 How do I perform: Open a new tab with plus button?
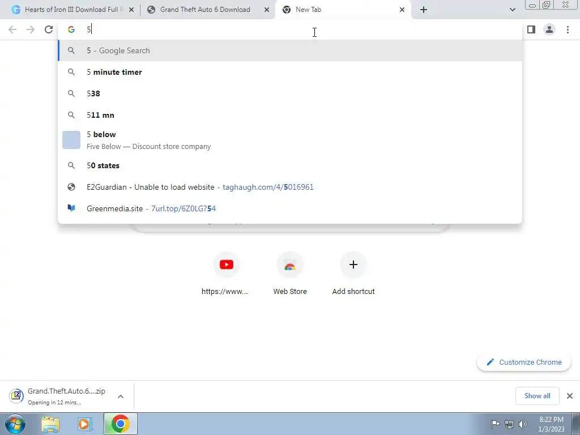(424, 10)
